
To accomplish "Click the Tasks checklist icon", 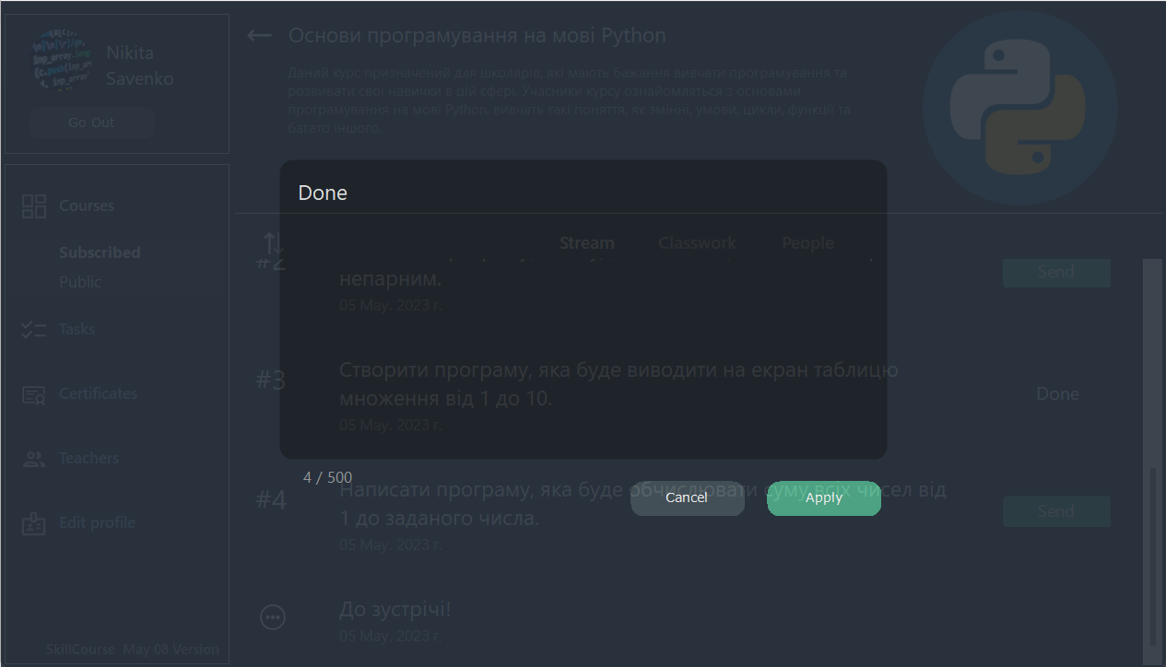I will click(x=34, y=330).
